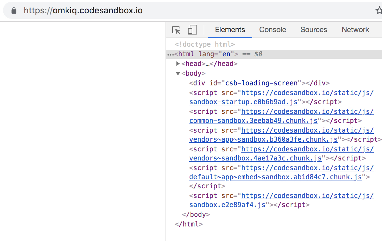Image resolution: width=382 pixels, height=241 pixels.
Task: Toggle the device toolbar icon
Action: pyautogui.click(x=192, y=30)
